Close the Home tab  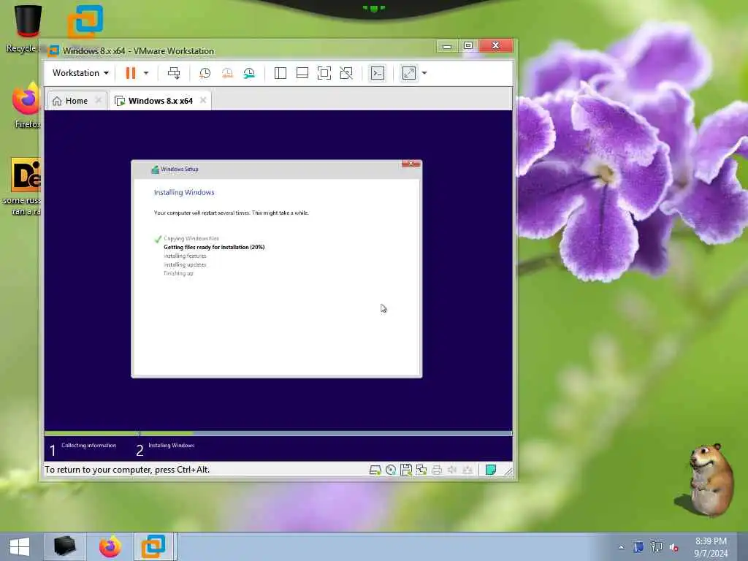coord(99,100)
